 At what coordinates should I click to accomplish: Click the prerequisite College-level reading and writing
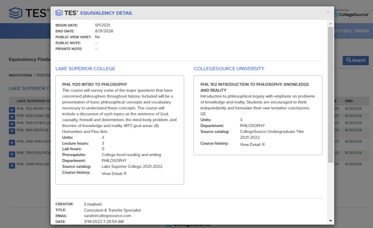pyautogui.click(x=131, y=155)
